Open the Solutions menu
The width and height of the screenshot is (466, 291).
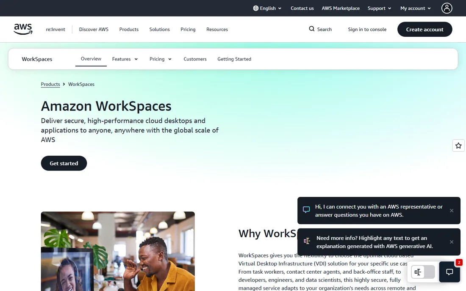[159, 29]
